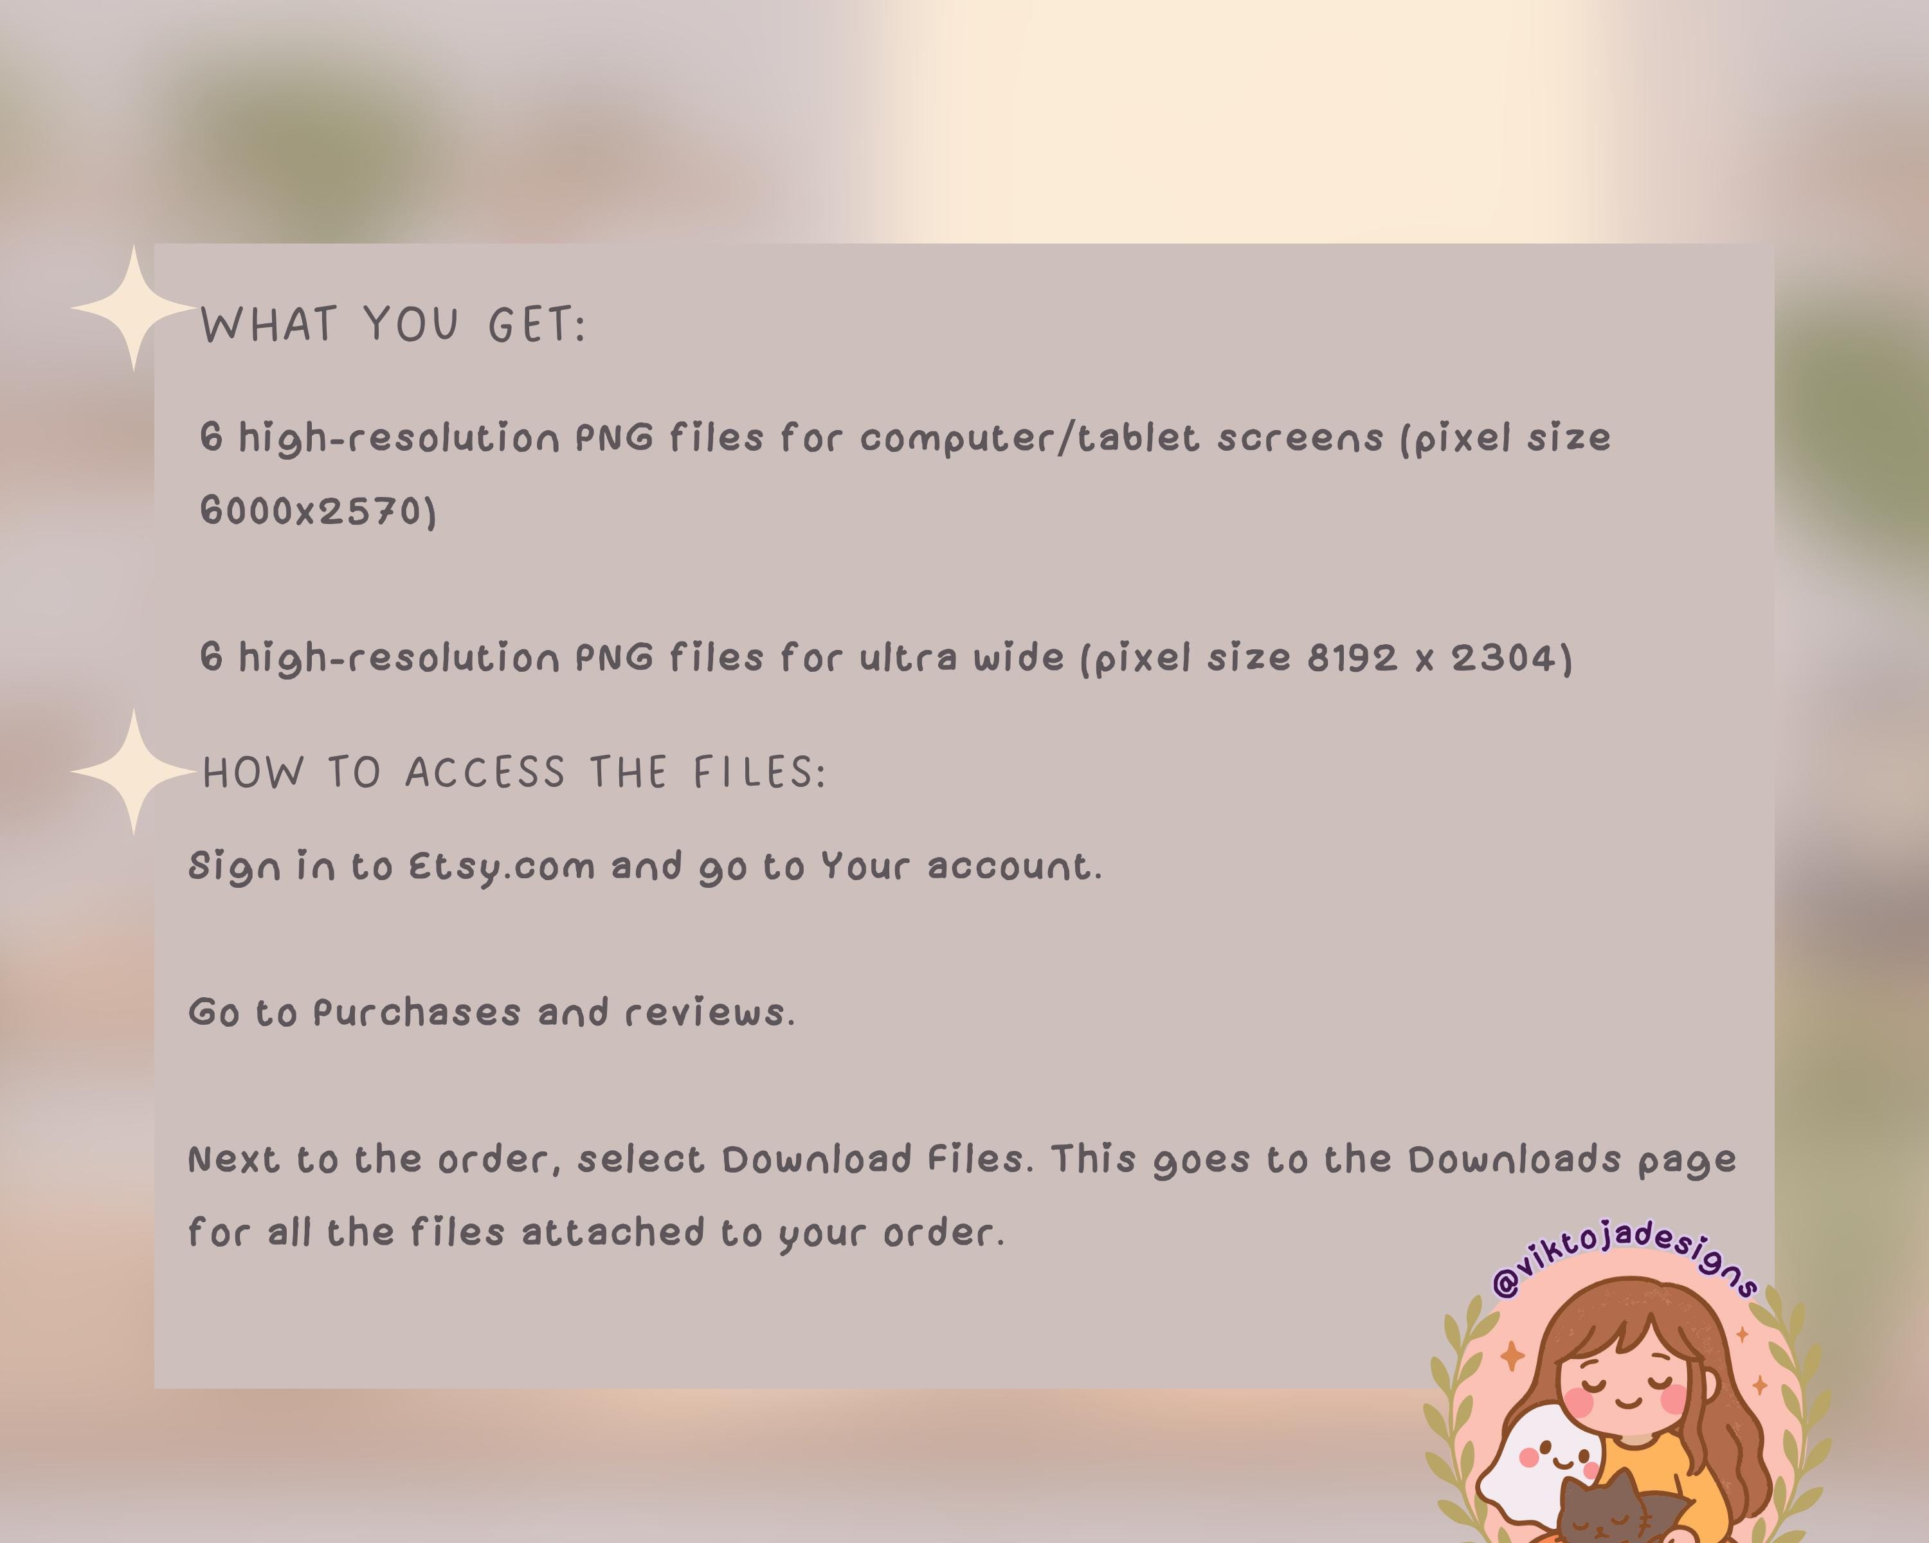
Task: Click the small orange sparkle left of girl
Action: (1512, 1356)
